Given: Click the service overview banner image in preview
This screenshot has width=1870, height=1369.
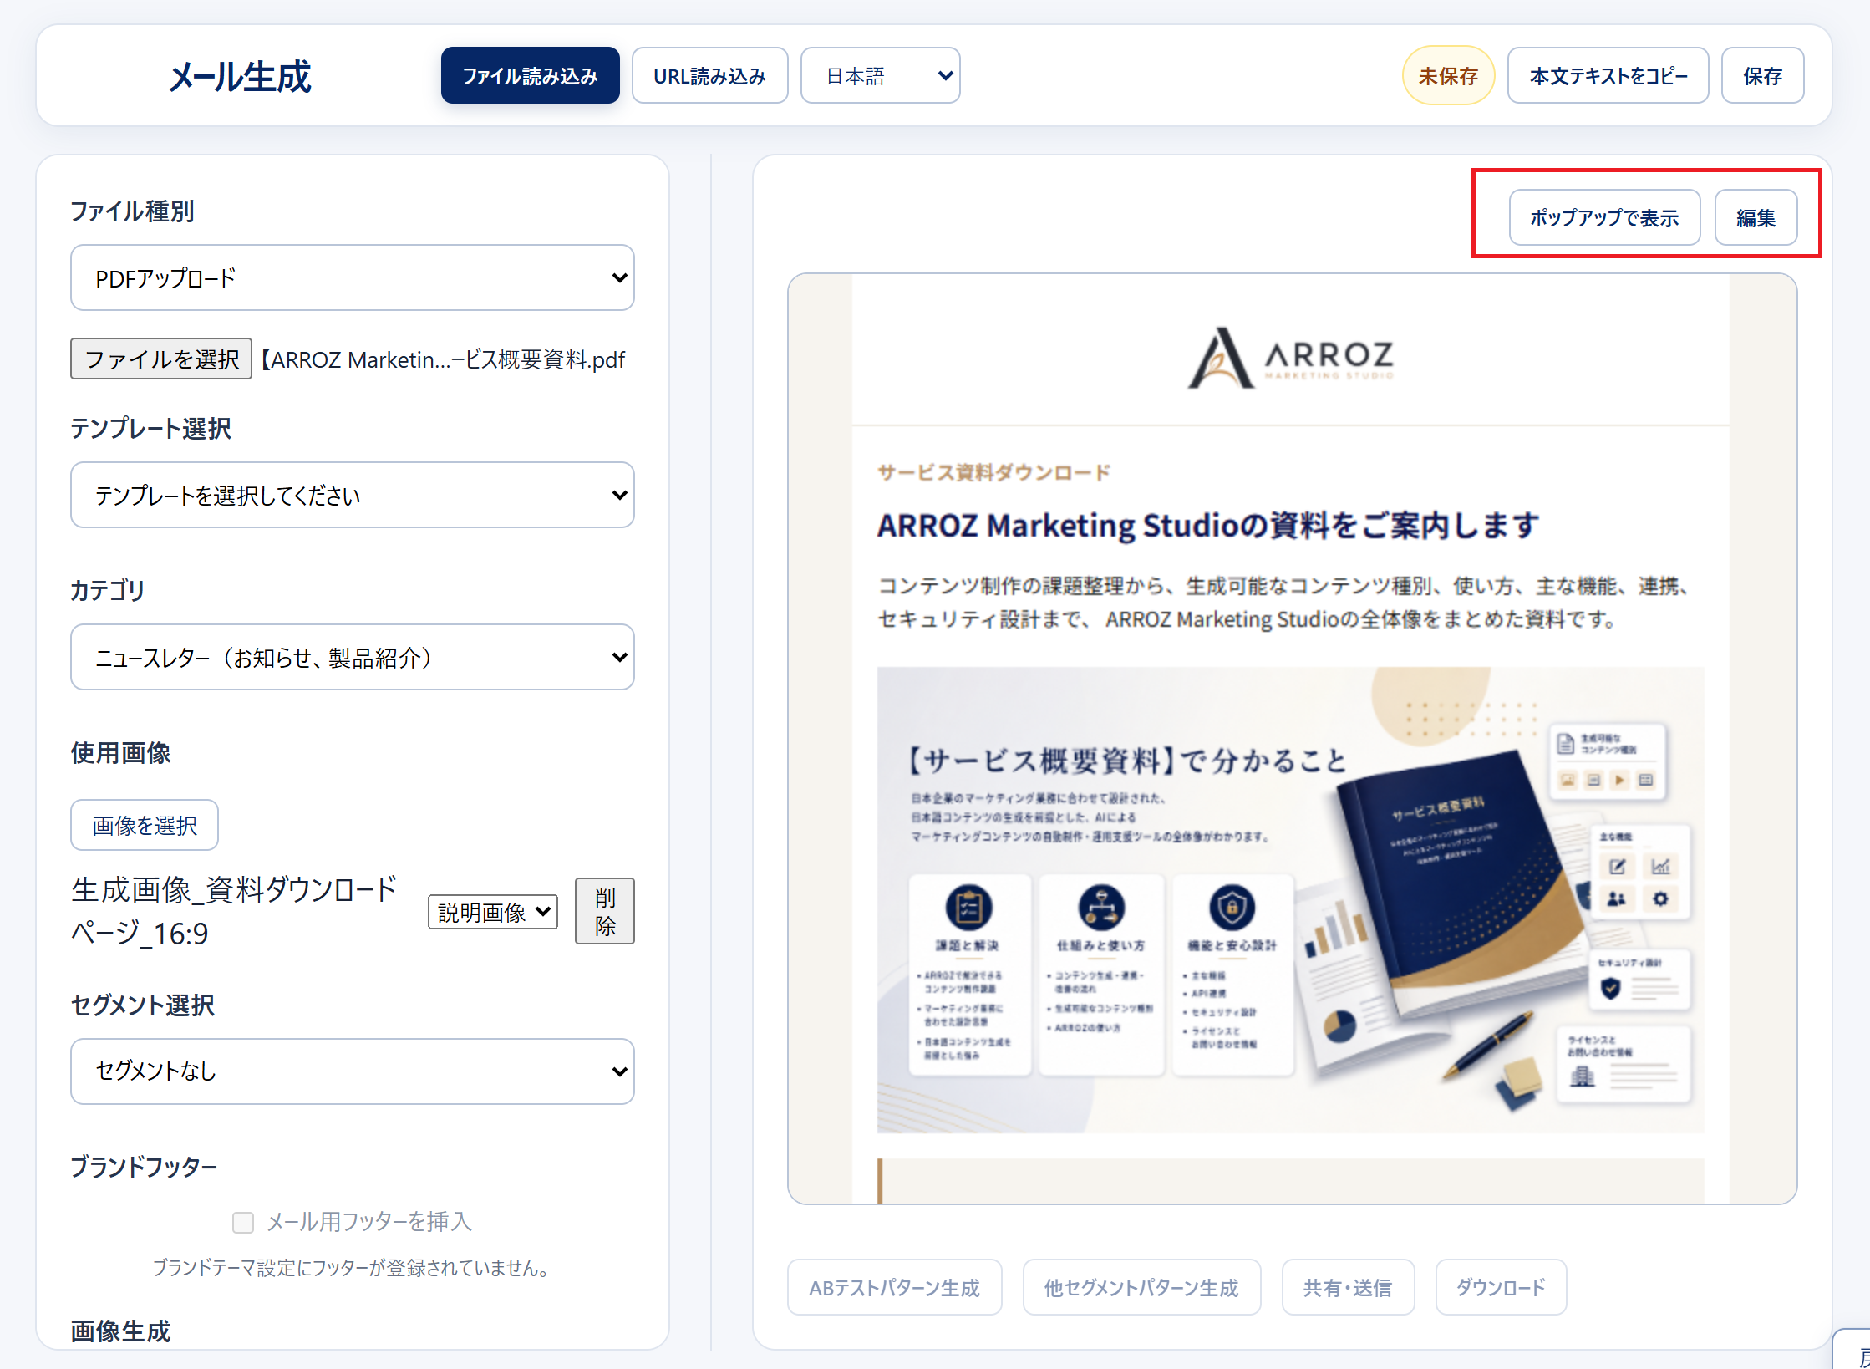Looking at the screenshot, I should tap(1290, 900).
